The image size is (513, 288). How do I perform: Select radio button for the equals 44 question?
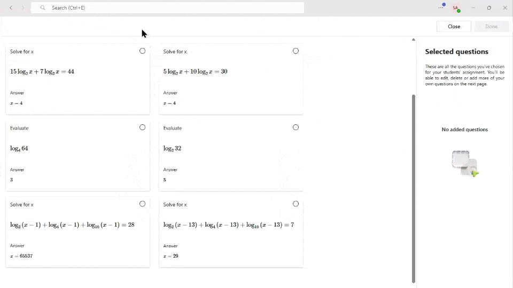pos(142,51)
